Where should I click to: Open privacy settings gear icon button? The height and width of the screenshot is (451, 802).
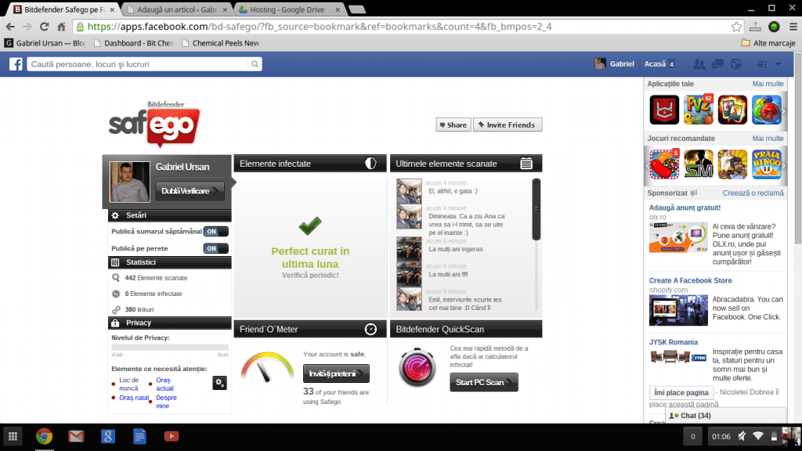point(219,382)
